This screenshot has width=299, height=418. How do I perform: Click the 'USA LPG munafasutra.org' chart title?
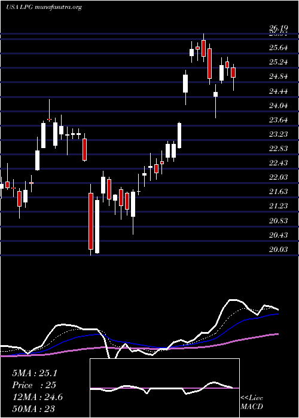(44, 7)
